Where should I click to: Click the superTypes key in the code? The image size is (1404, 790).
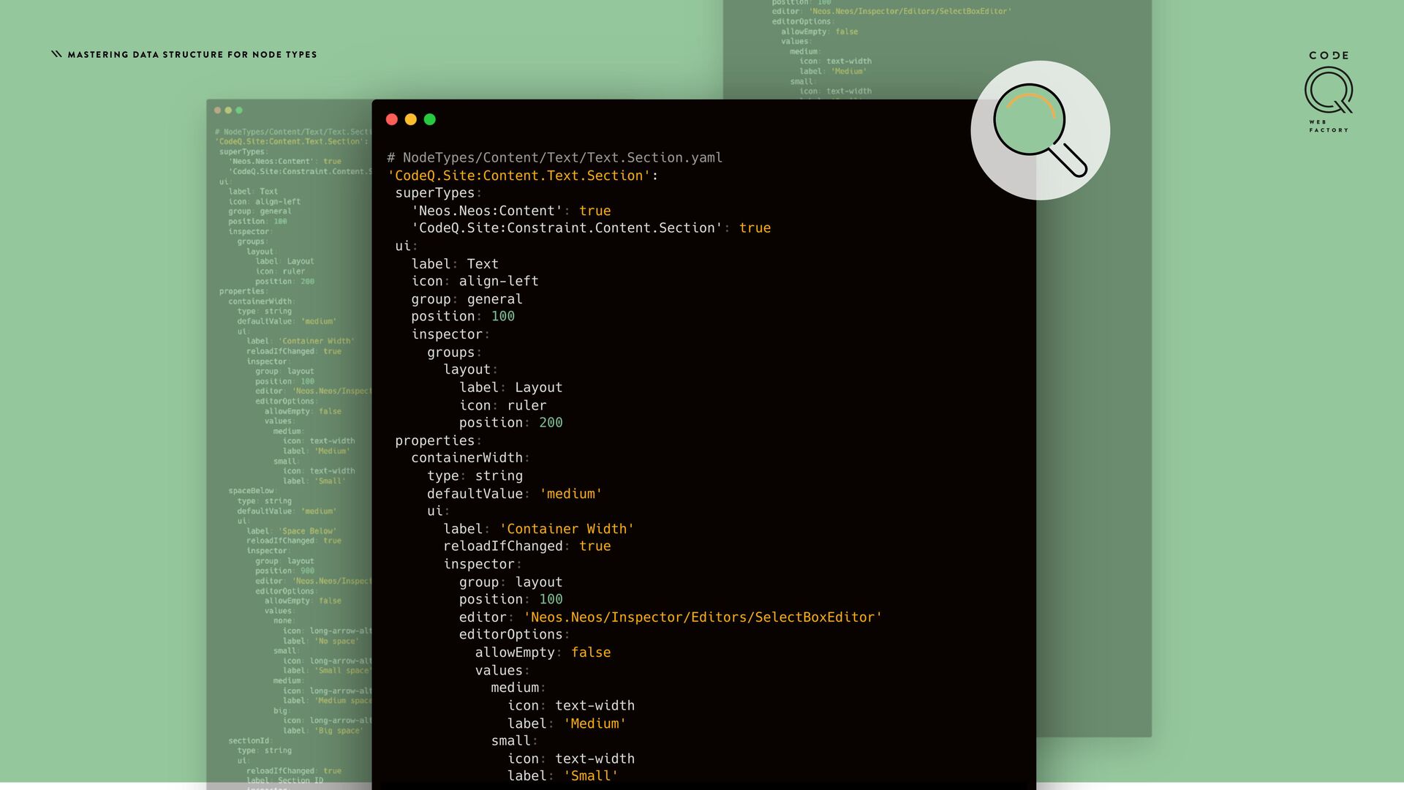434,193
